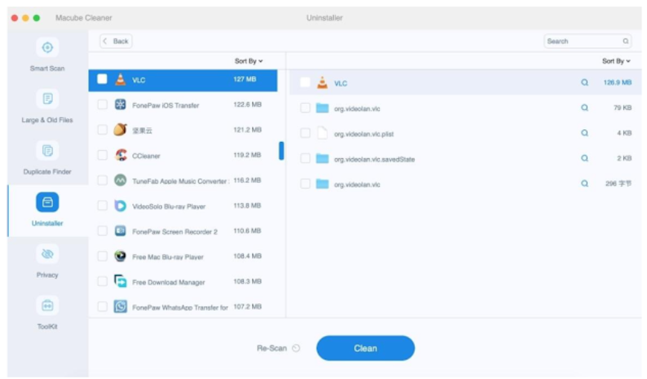The width and height of the screenshot is (647, 379).
Task: Click the 121.2 MB app row name
Action: [142, 130]
